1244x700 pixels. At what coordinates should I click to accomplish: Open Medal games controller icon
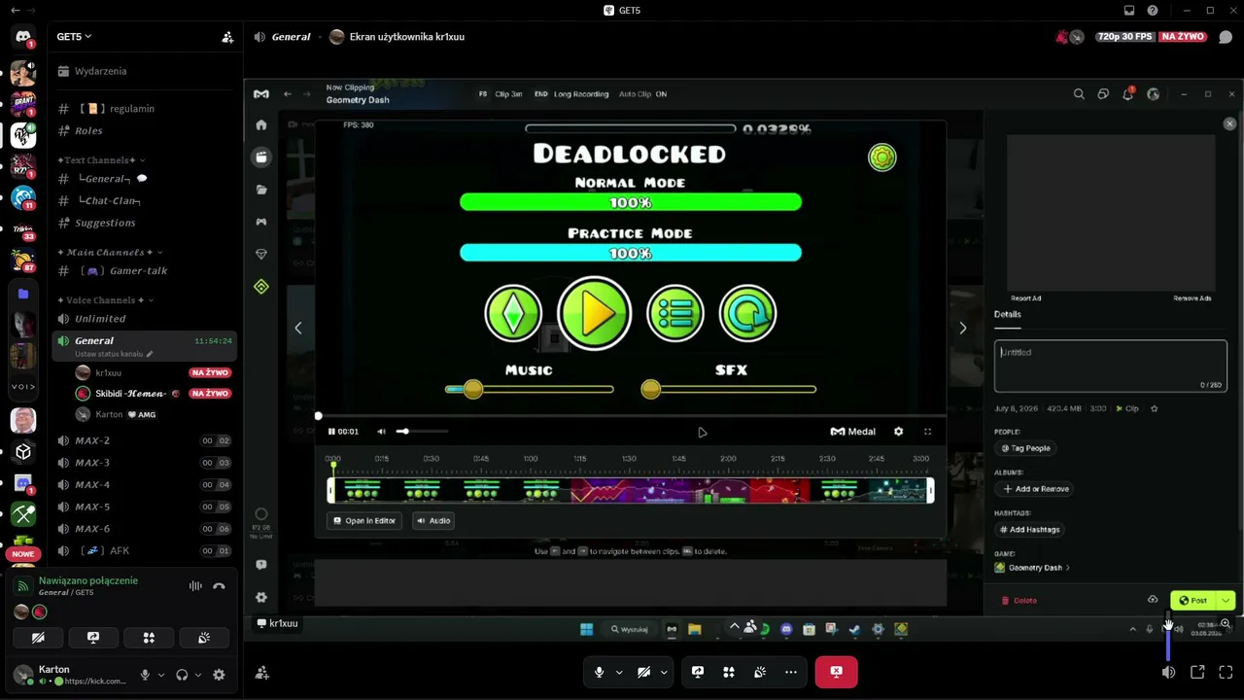coord(260,222)
